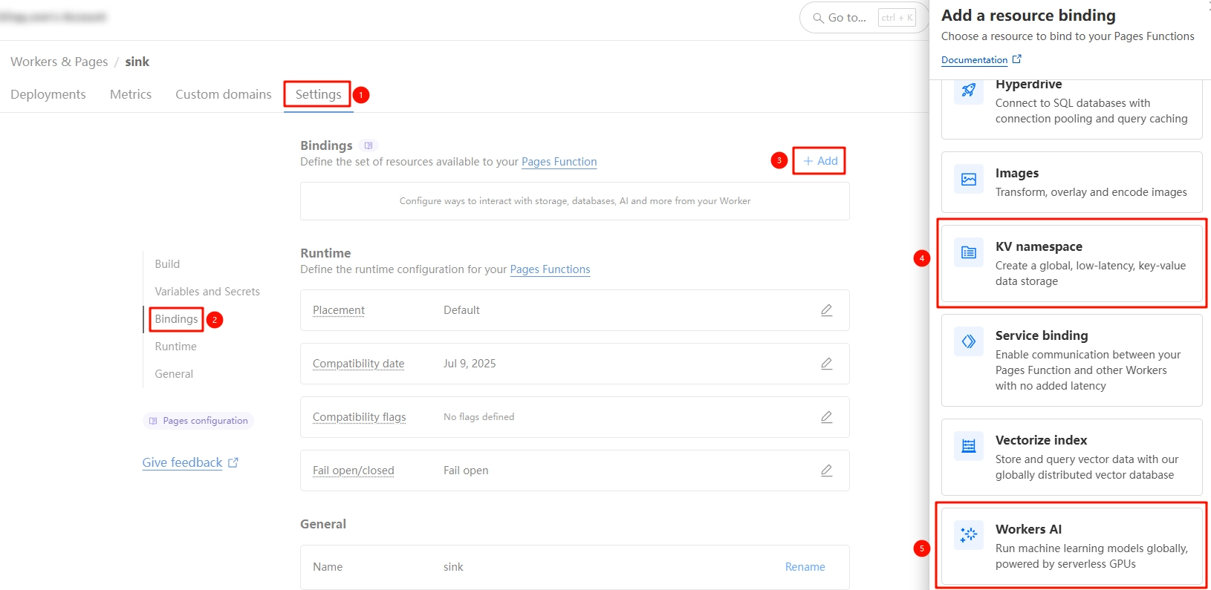Click the Bindings docs icon beside heading
This screenshot has height=590, width=1211.
(x=369, y=145)
